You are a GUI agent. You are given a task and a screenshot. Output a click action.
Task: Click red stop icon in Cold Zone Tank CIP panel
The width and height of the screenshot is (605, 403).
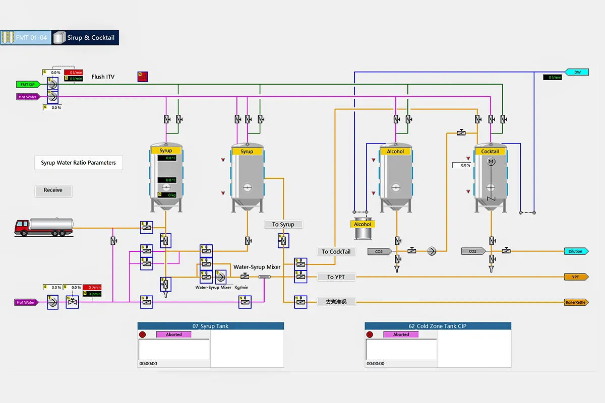370,334
